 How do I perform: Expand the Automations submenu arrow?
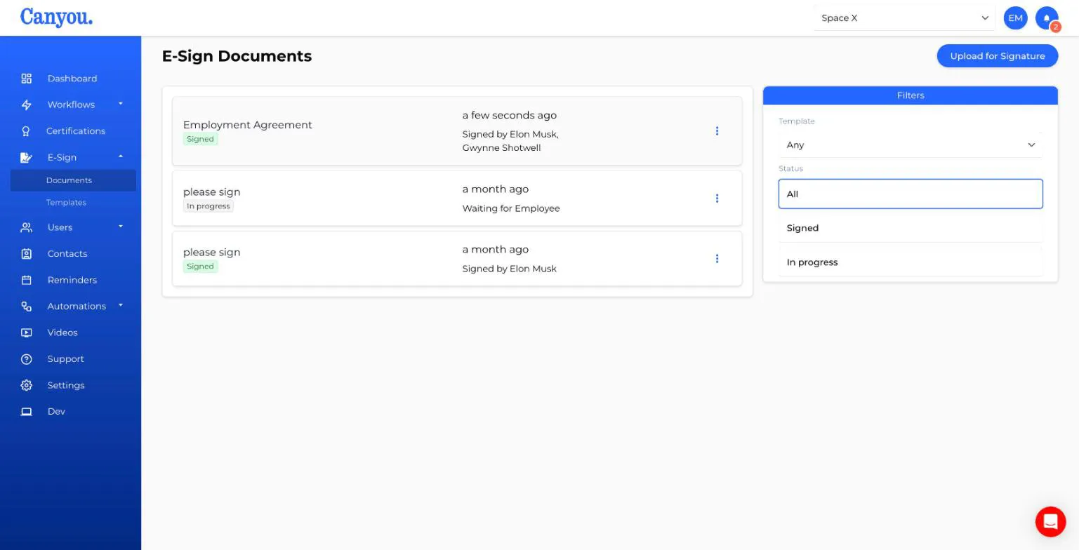point(121,305)
